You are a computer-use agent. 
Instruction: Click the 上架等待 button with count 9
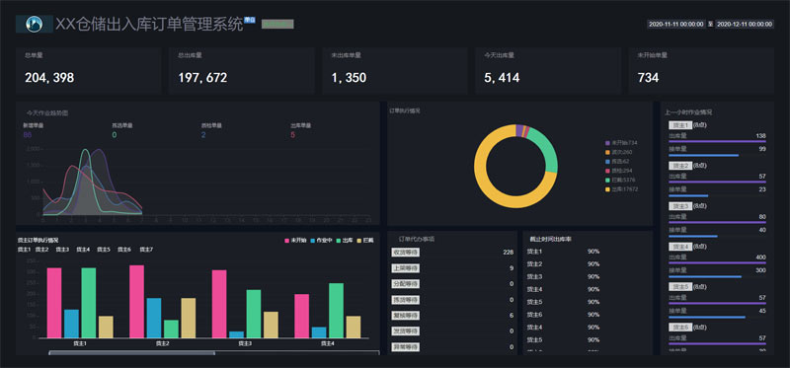406,268
